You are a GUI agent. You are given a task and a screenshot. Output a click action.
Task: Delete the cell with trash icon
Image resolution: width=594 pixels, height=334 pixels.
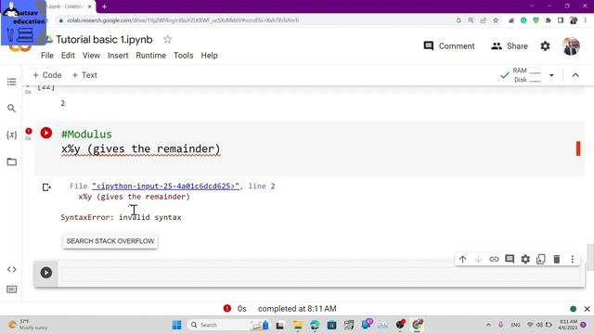coord(557,260)
